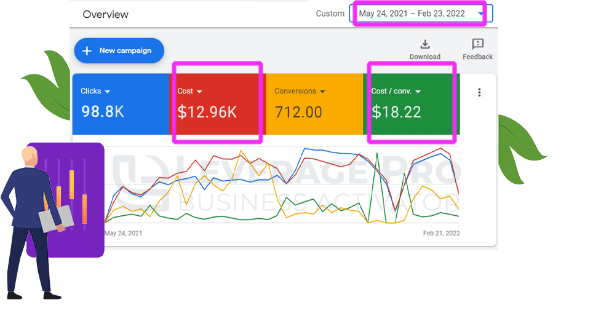The image size is (609, 324).
Task: Open the date range dropdown May 24, 2021
Action: (421, 14)
